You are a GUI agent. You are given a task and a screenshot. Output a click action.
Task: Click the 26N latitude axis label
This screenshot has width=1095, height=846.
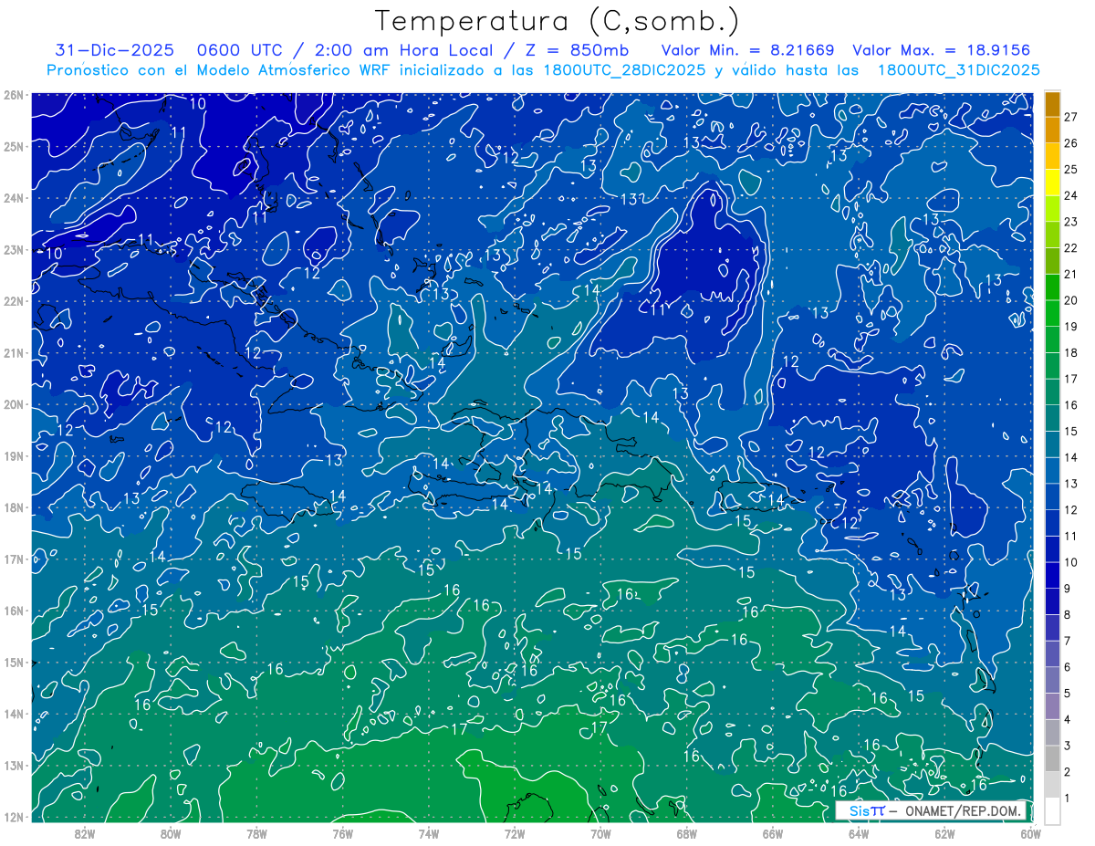tap(13, 95)
